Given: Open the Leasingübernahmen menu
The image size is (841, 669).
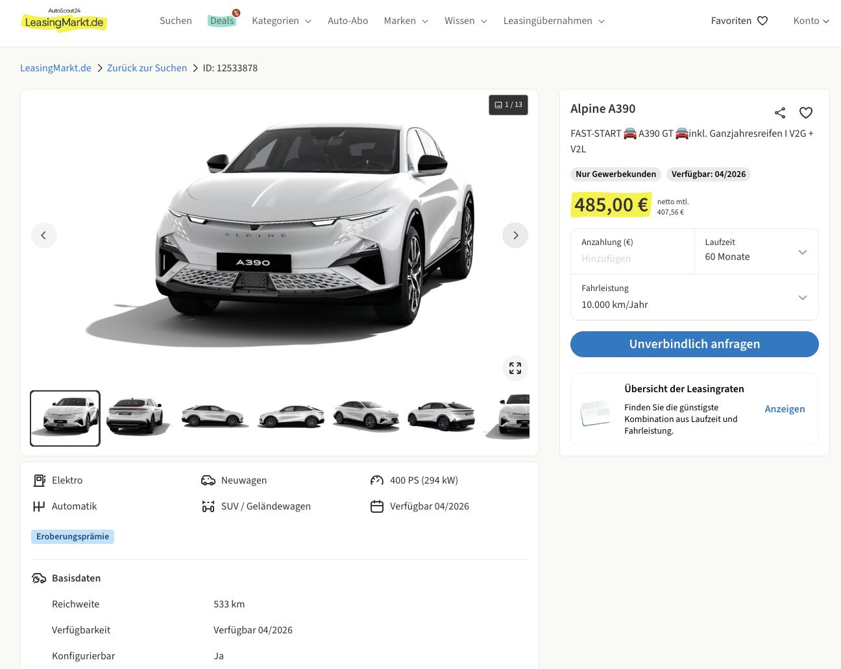Looking at the screenshot, I should tap(554, 21).
